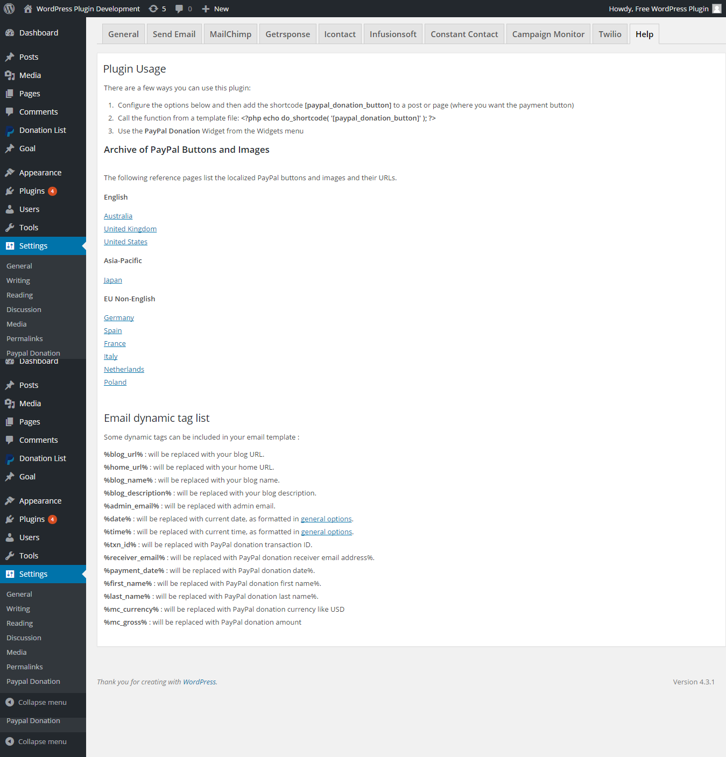The width and height of the screenshot is (726, 757).
Task: Open the Campaign Monitor tab
Action: click(548, 34)
